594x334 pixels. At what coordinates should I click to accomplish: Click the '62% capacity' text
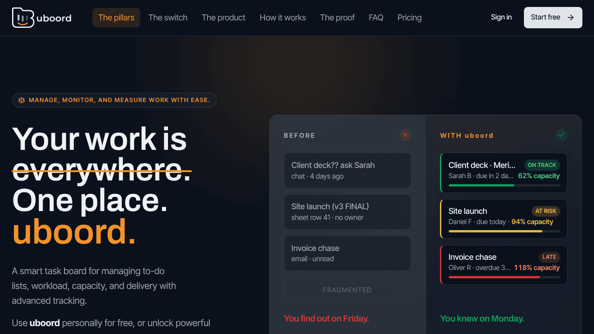539,176
